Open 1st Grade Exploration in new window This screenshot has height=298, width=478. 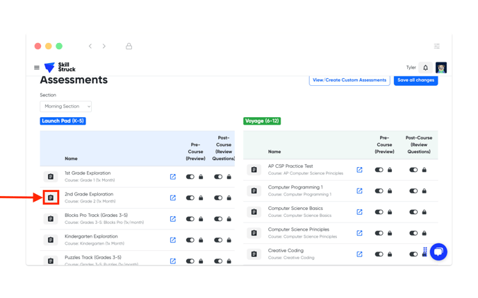point(173,177)
